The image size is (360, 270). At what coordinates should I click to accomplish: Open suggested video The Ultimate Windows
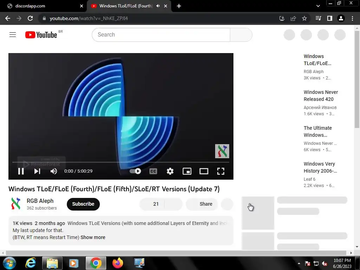tap(318, 131)
